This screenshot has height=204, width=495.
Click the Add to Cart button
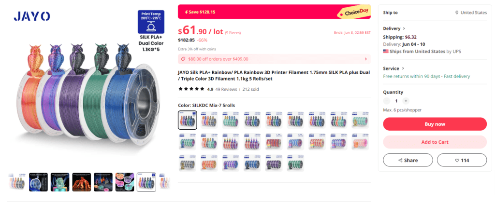click(x=435, y=142)
